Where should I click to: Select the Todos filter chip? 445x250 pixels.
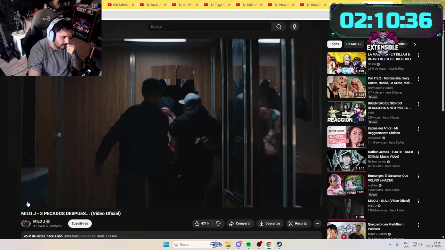coord(334,44)
